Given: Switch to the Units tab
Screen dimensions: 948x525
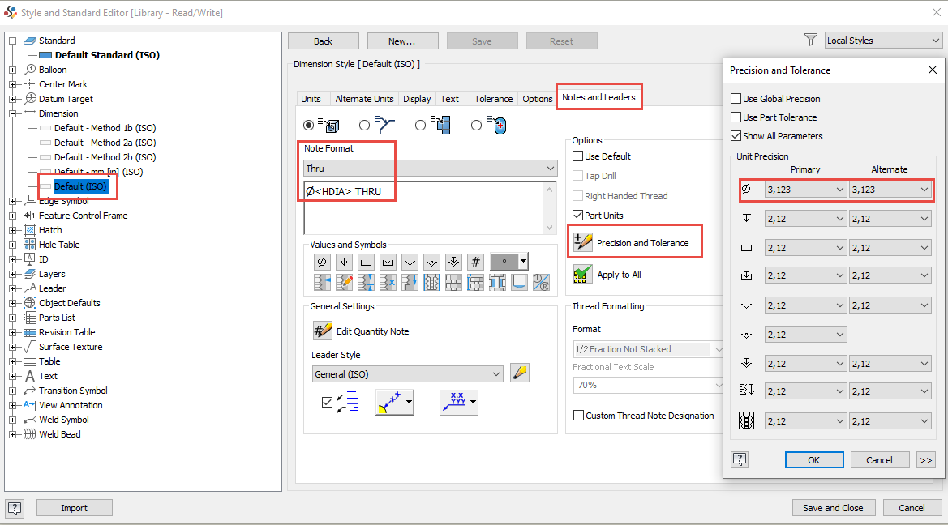Looking at the screenshot, I should click(311, 99).
